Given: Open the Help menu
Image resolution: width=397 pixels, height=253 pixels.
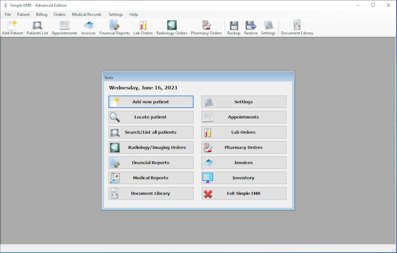Looking at the screenshot, I should 133,15.
